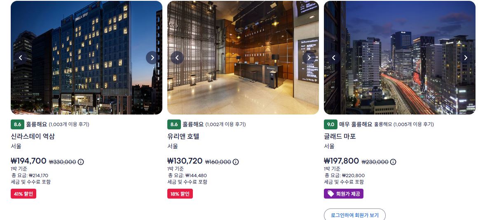Viewport: 478px width, 220px height.
Task: Open the 글래드 마포 hotel title
Action: pos(340,136)
